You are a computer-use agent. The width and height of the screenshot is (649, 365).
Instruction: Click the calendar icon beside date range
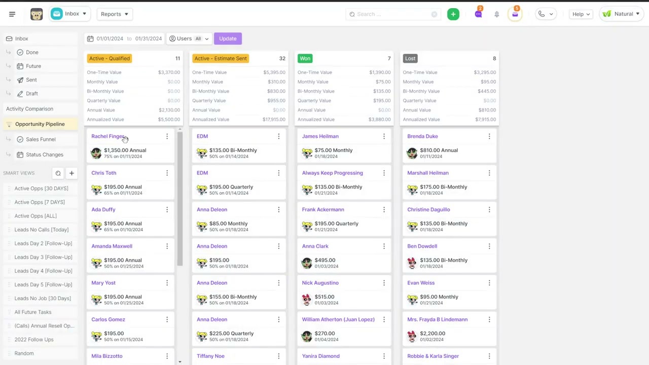90,39
